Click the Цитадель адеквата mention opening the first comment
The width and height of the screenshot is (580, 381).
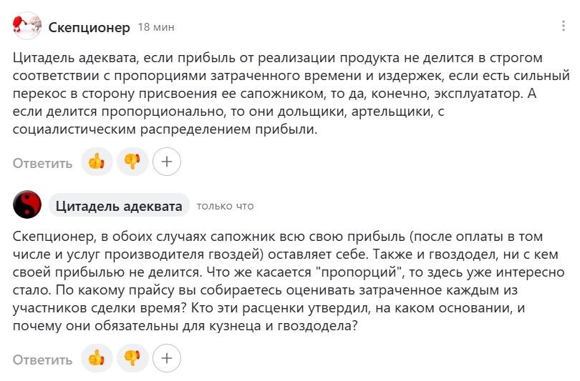tap(76, 58)
